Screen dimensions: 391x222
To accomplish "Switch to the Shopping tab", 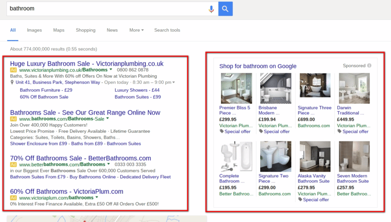I will (x=85, y=30).
